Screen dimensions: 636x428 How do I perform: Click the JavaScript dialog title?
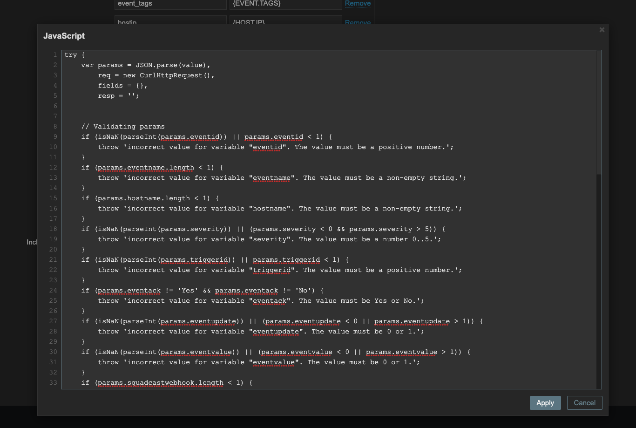[x=64, y=36]
